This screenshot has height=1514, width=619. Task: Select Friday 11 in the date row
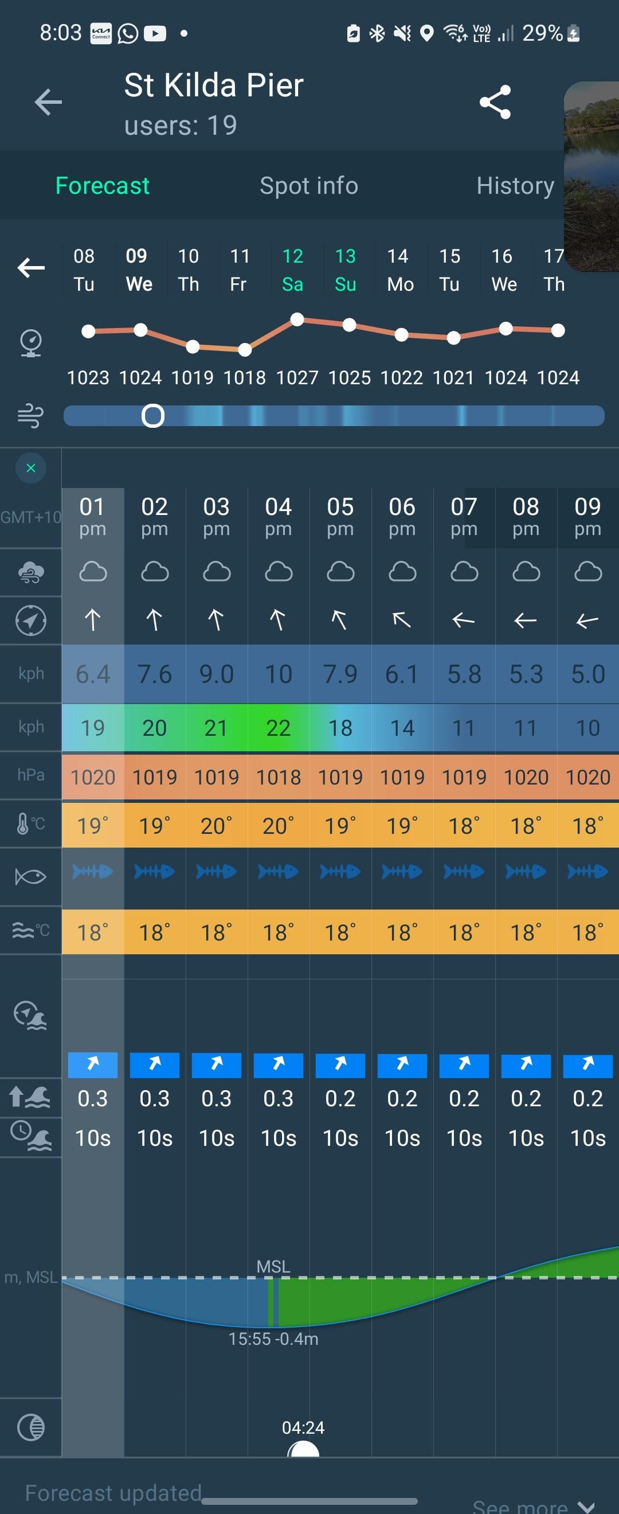[239, 270]
